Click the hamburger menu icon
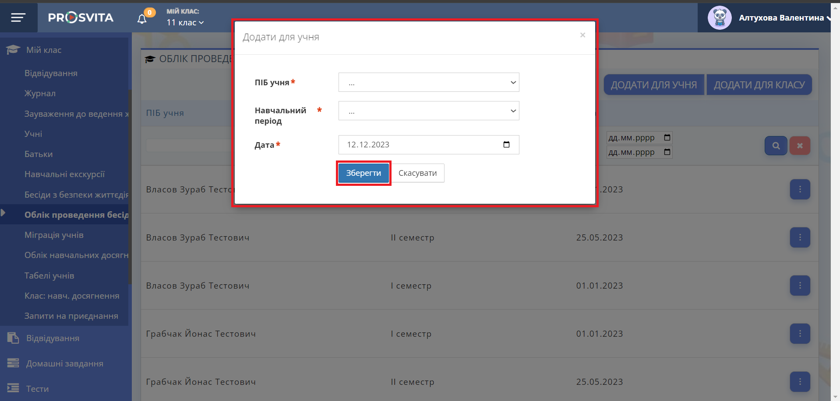The height and width of the screenshot is (401, 840). tap(18, 17)
